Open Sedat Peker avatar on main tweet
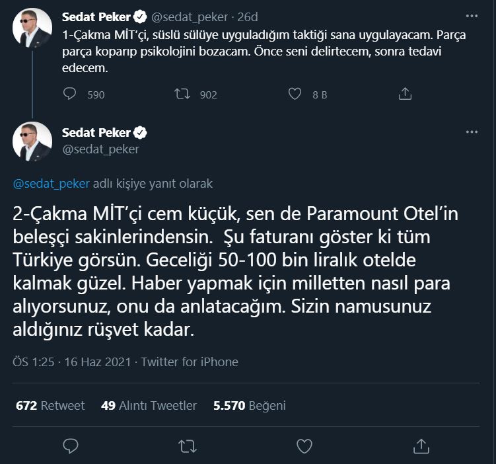This screenshot has height=464, width=496. (x=32, y=141)
